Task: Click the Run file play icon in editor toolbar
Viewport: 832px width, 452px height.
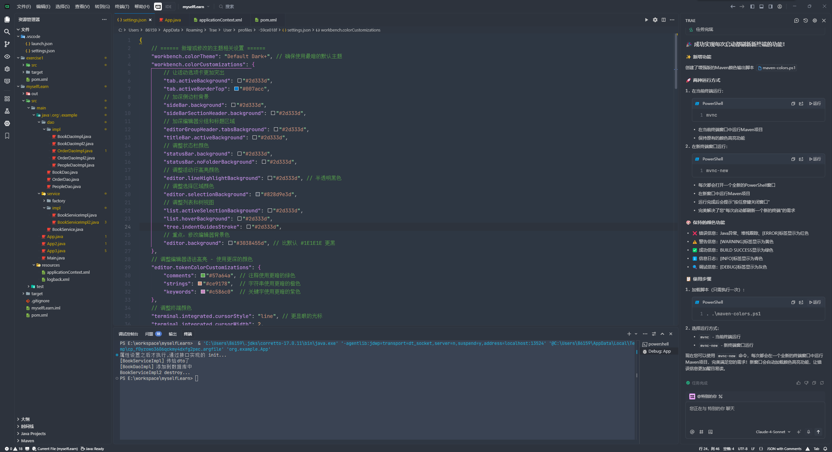Action: 646,20
